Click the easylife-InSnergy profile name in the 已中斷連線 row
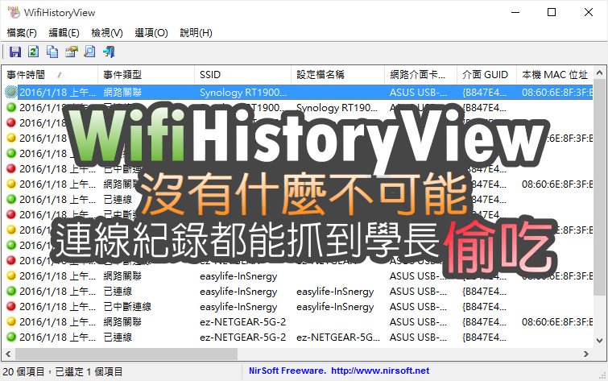The width and height of the screenshot is (608, 381). point(335,307)
